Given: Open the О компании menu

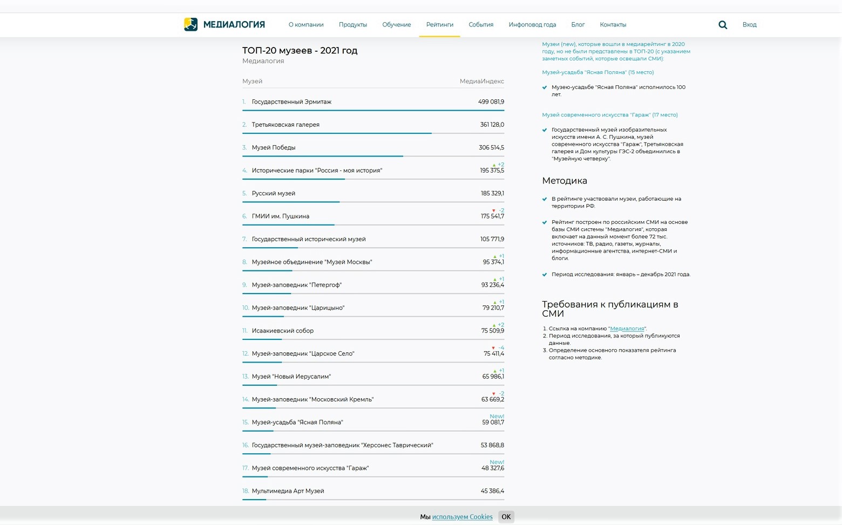Looking at the screenshot, I should tap(306, 25).
